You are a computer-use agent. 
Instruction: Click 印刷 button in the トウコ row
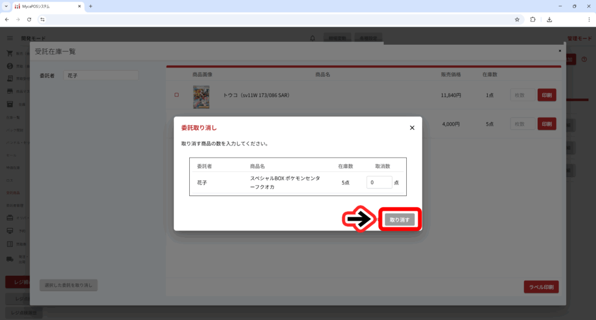(547, 95)
